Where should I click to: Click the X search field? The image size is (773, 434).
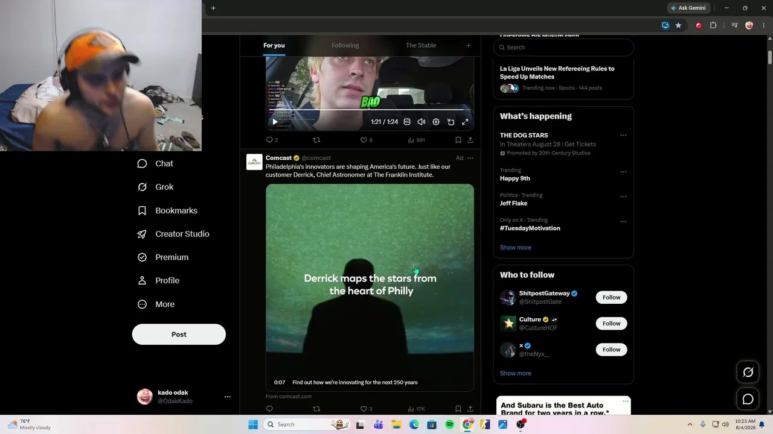[563, 47]
